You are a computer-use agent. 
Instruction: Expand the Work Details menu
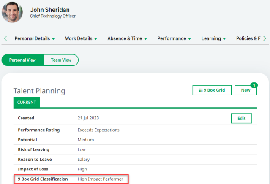(81, 38)
